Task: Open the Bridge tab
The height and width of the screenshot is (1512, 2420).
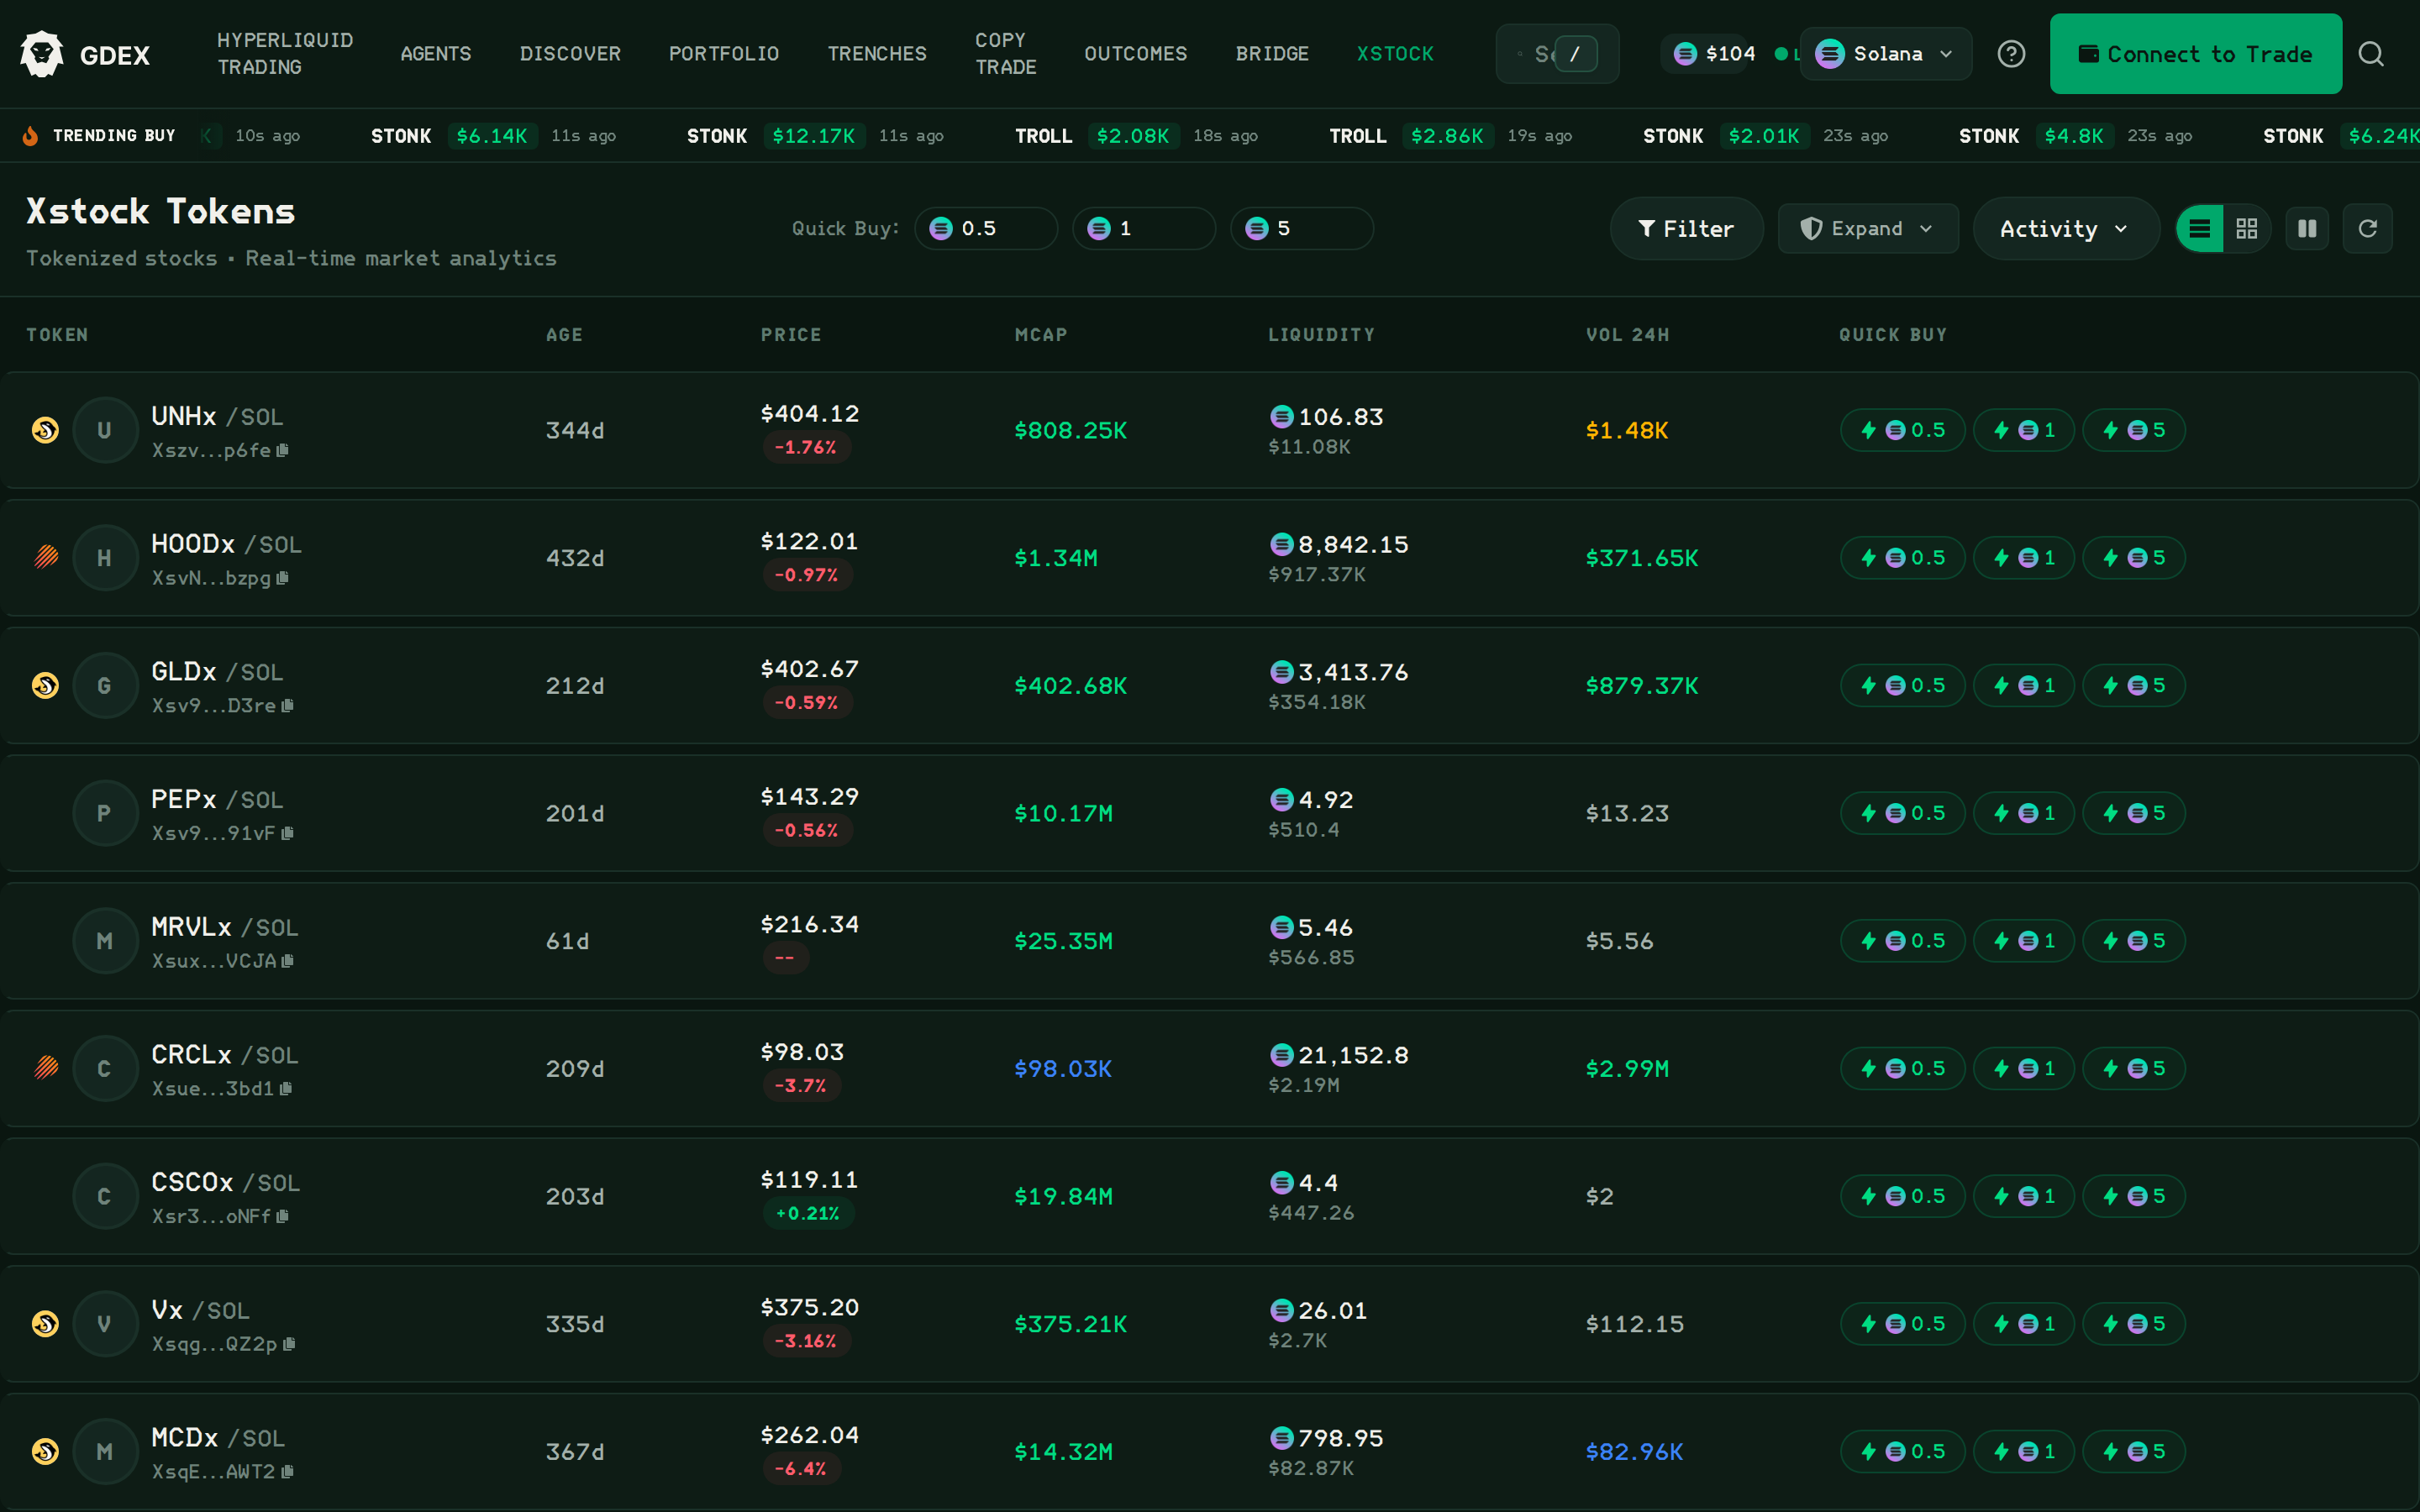Action: click(x=1272, y=54)
